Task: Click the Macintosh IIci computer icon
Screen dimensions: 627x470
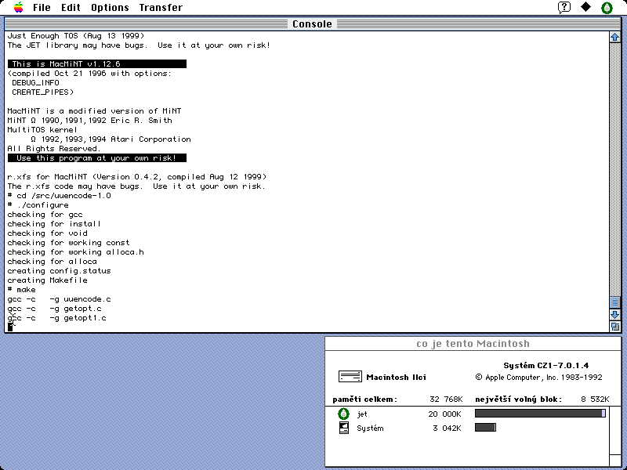Action: (x=350, y=377)
